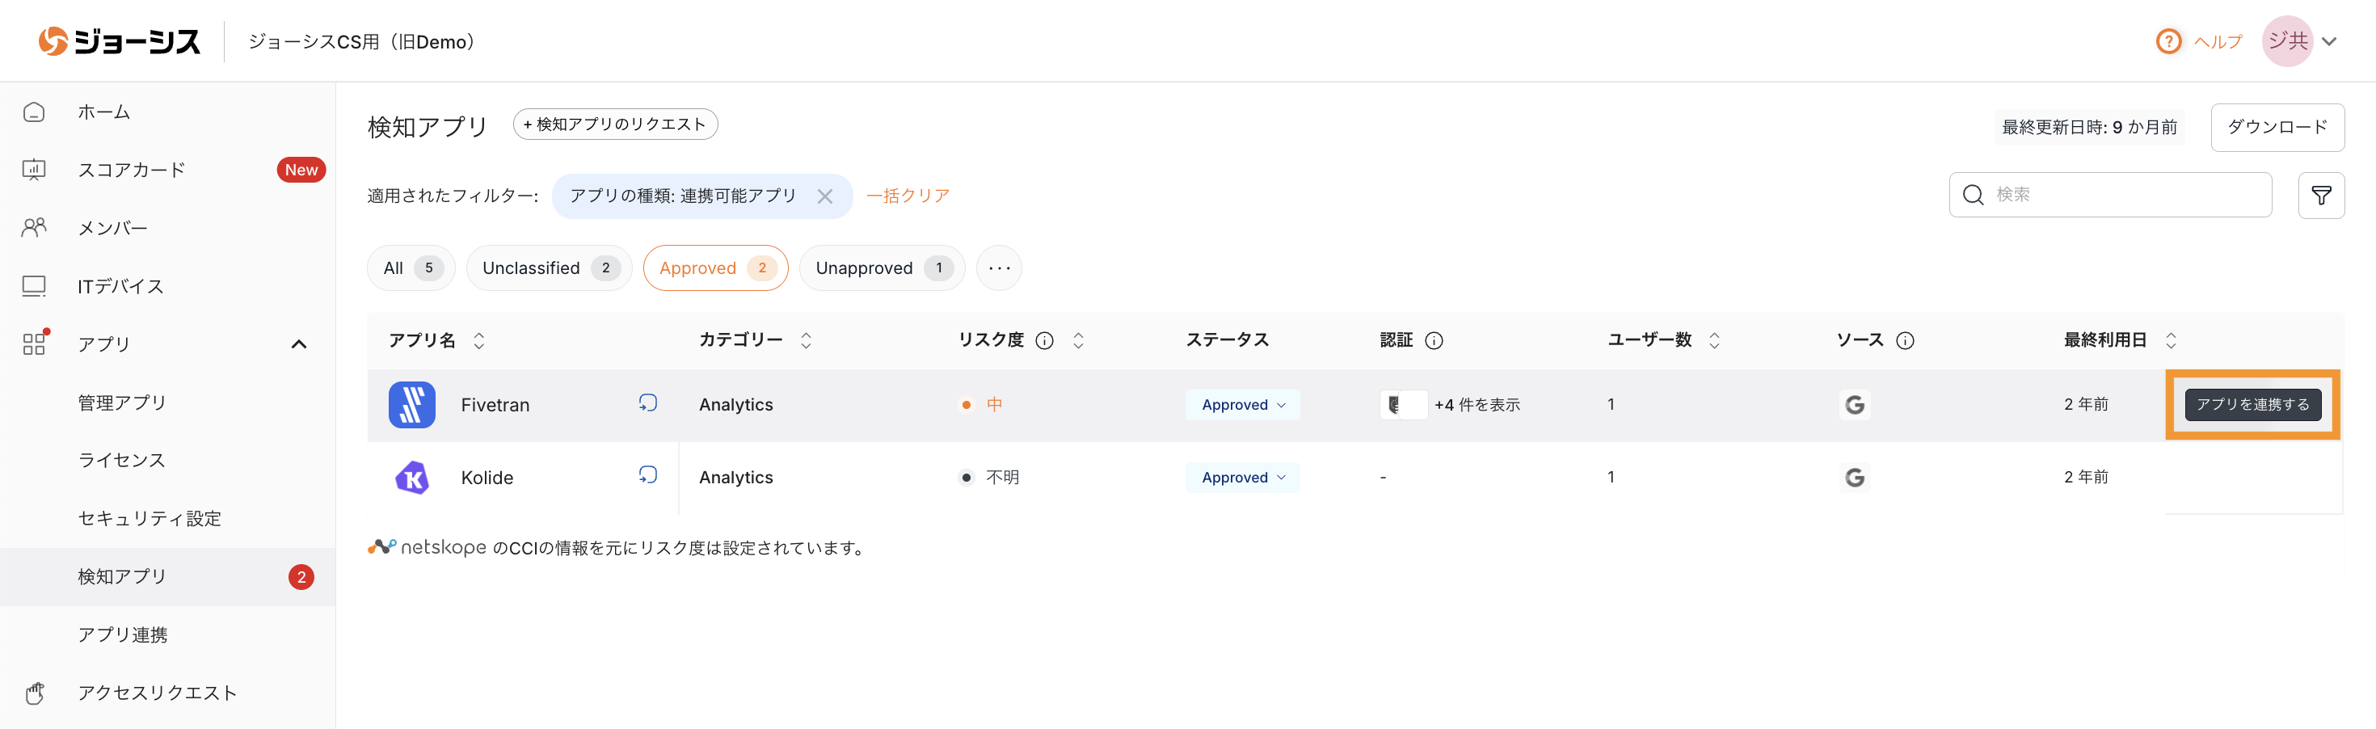The width and height of the screenshot is (2376, 729).
Task: Click the Google source icon in the Fivetran row
Action: (1855, 404)
